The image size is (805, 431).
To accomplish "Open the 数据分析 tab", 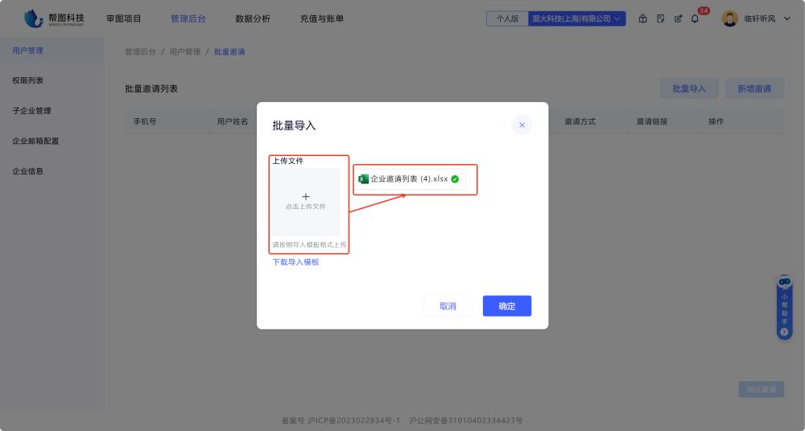I will pyautogui.click(x=253, y=18).
